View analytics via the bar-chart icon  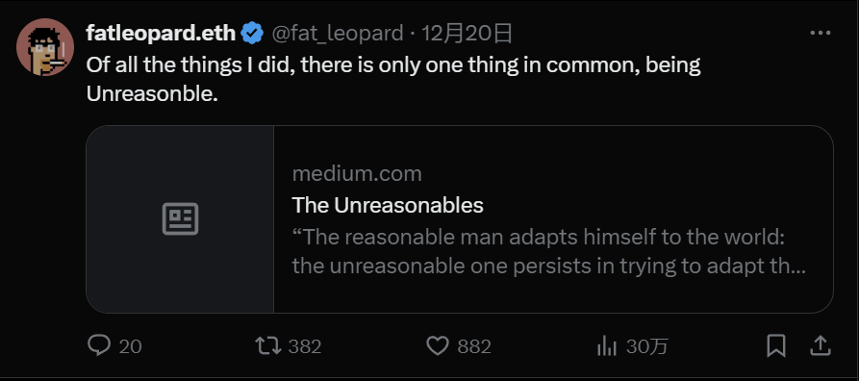point(606,346)
